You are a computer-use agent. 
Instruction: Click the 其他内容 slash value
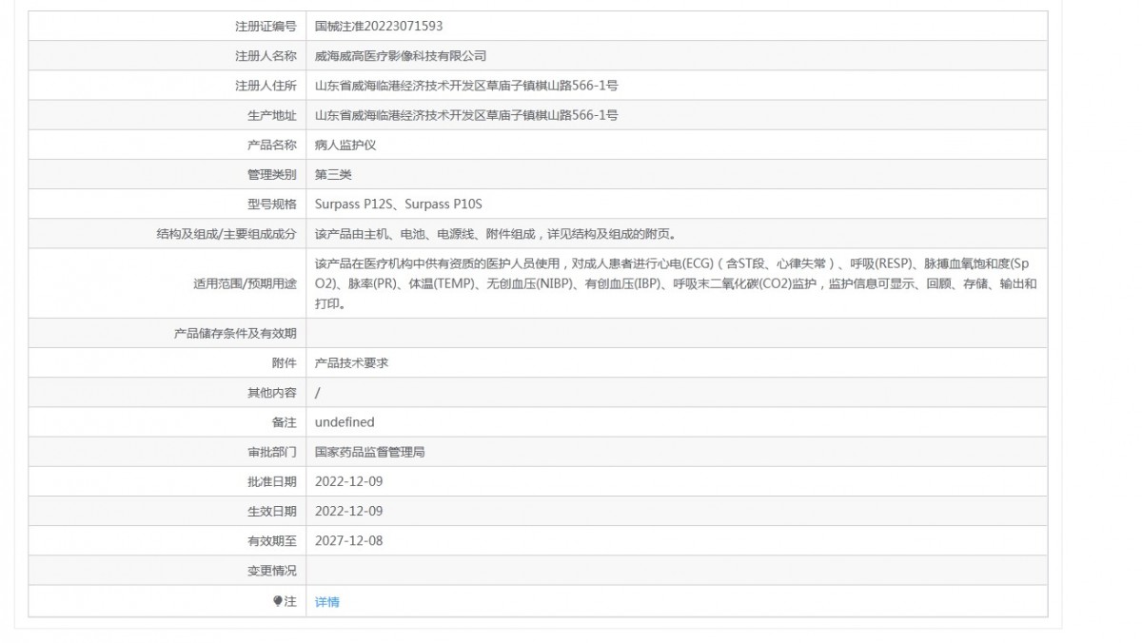click(318, 392)
